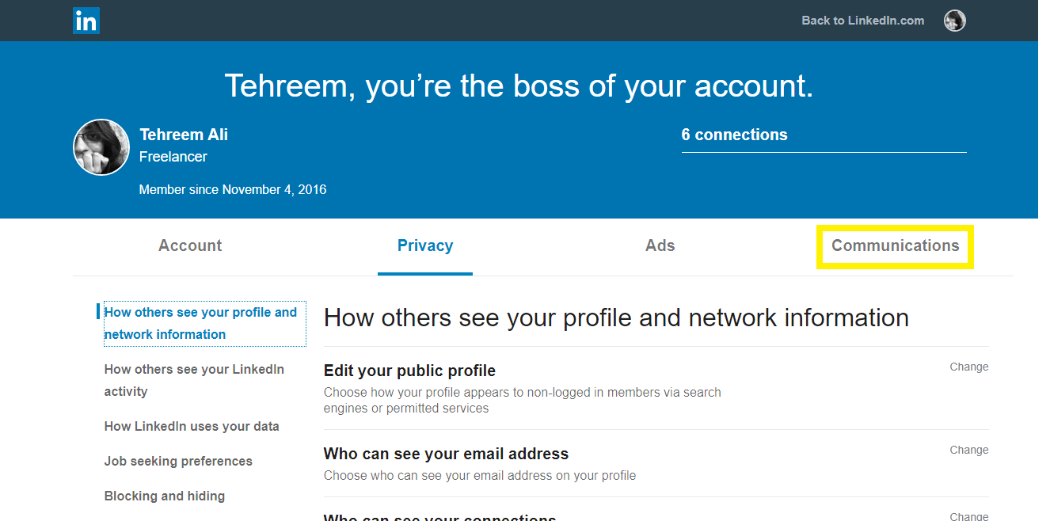Click Change beside Who can see your email address
The image size is (1050, 521).
point(969,450)
